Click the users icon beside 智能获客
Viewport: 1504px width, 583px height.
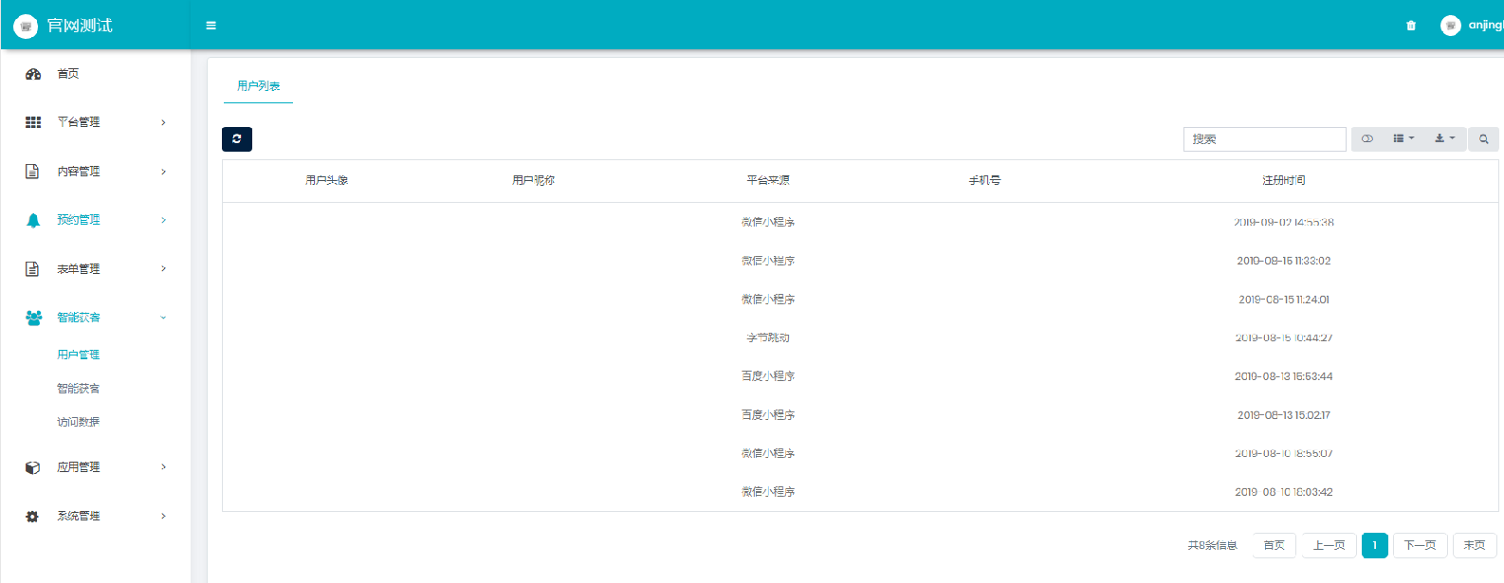pos(34,318)
